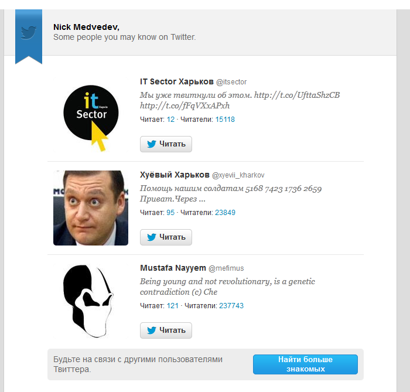Click the Twitter bird ribbon icon

click(29, 33)
